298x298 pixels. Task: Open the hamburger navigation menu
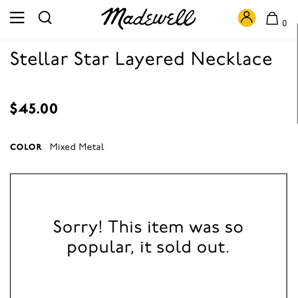pos(17,18)
